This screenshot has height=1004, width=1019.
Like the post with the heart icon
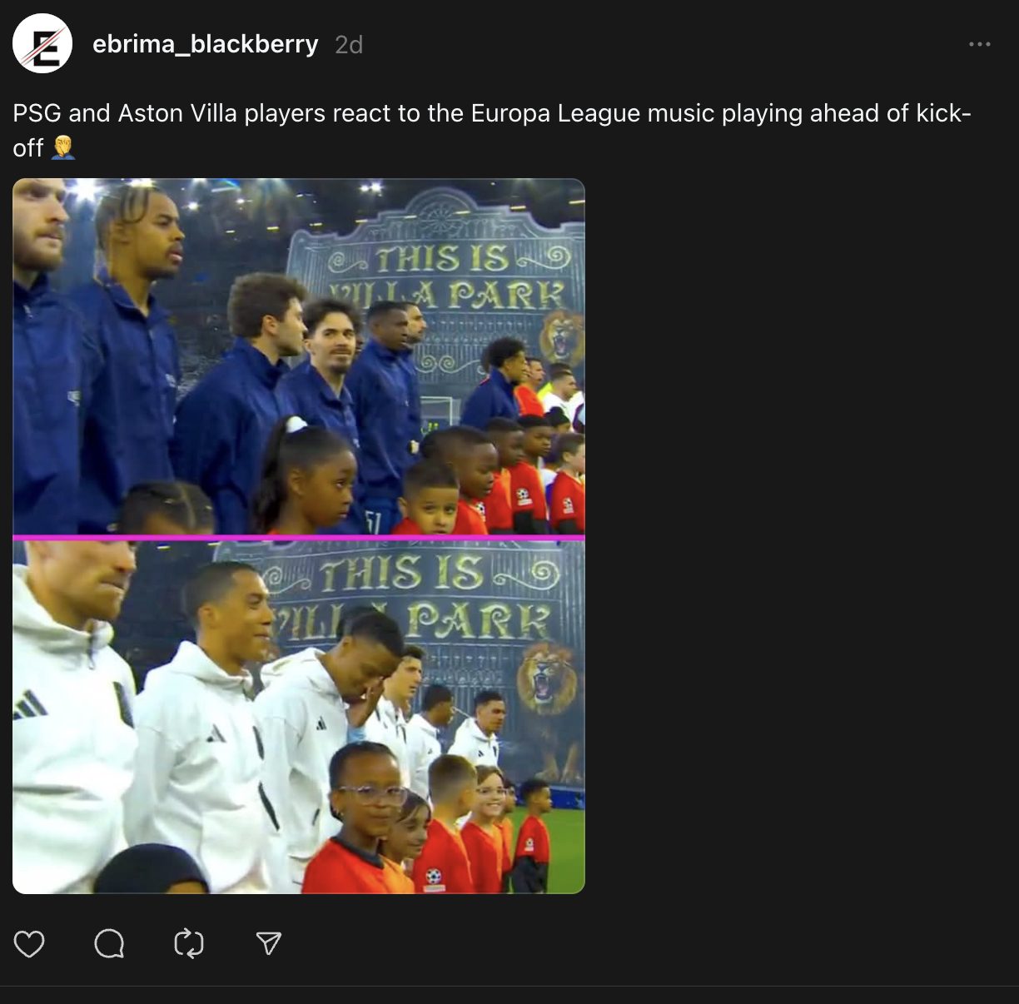pyautogui.click(x=29, y=943)
